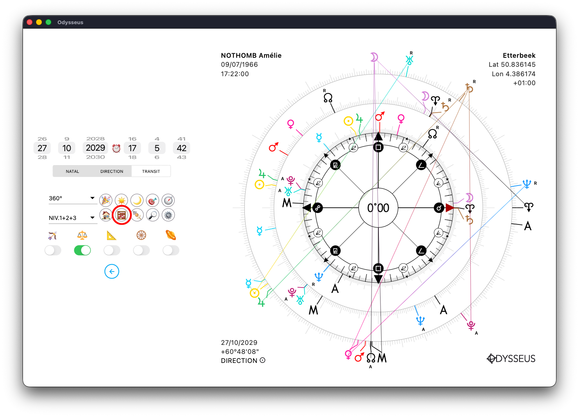Click the alarm clock icon between date and time
The height and width of the screenshot is (417, 579).
coord(116,148)
